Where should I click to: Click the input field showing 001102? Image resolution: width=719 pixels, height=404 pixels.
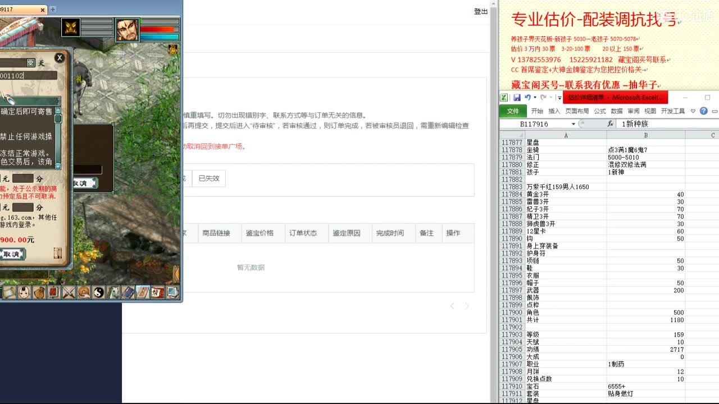(x=28, y=75)
